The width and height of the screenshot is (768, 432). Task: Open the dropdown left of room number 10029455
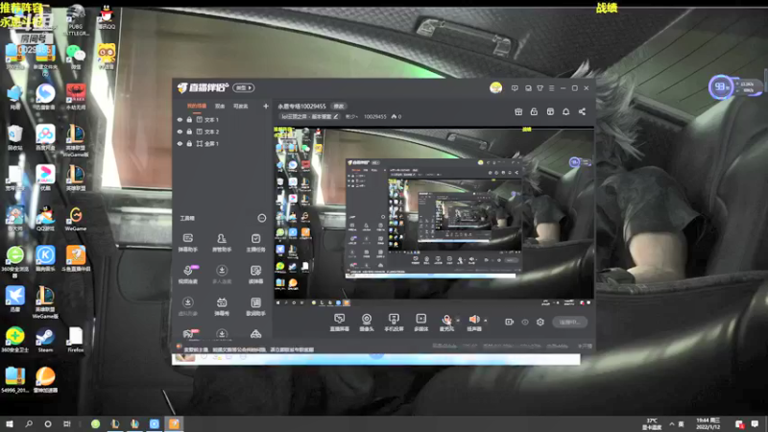[x=351, y=116]
